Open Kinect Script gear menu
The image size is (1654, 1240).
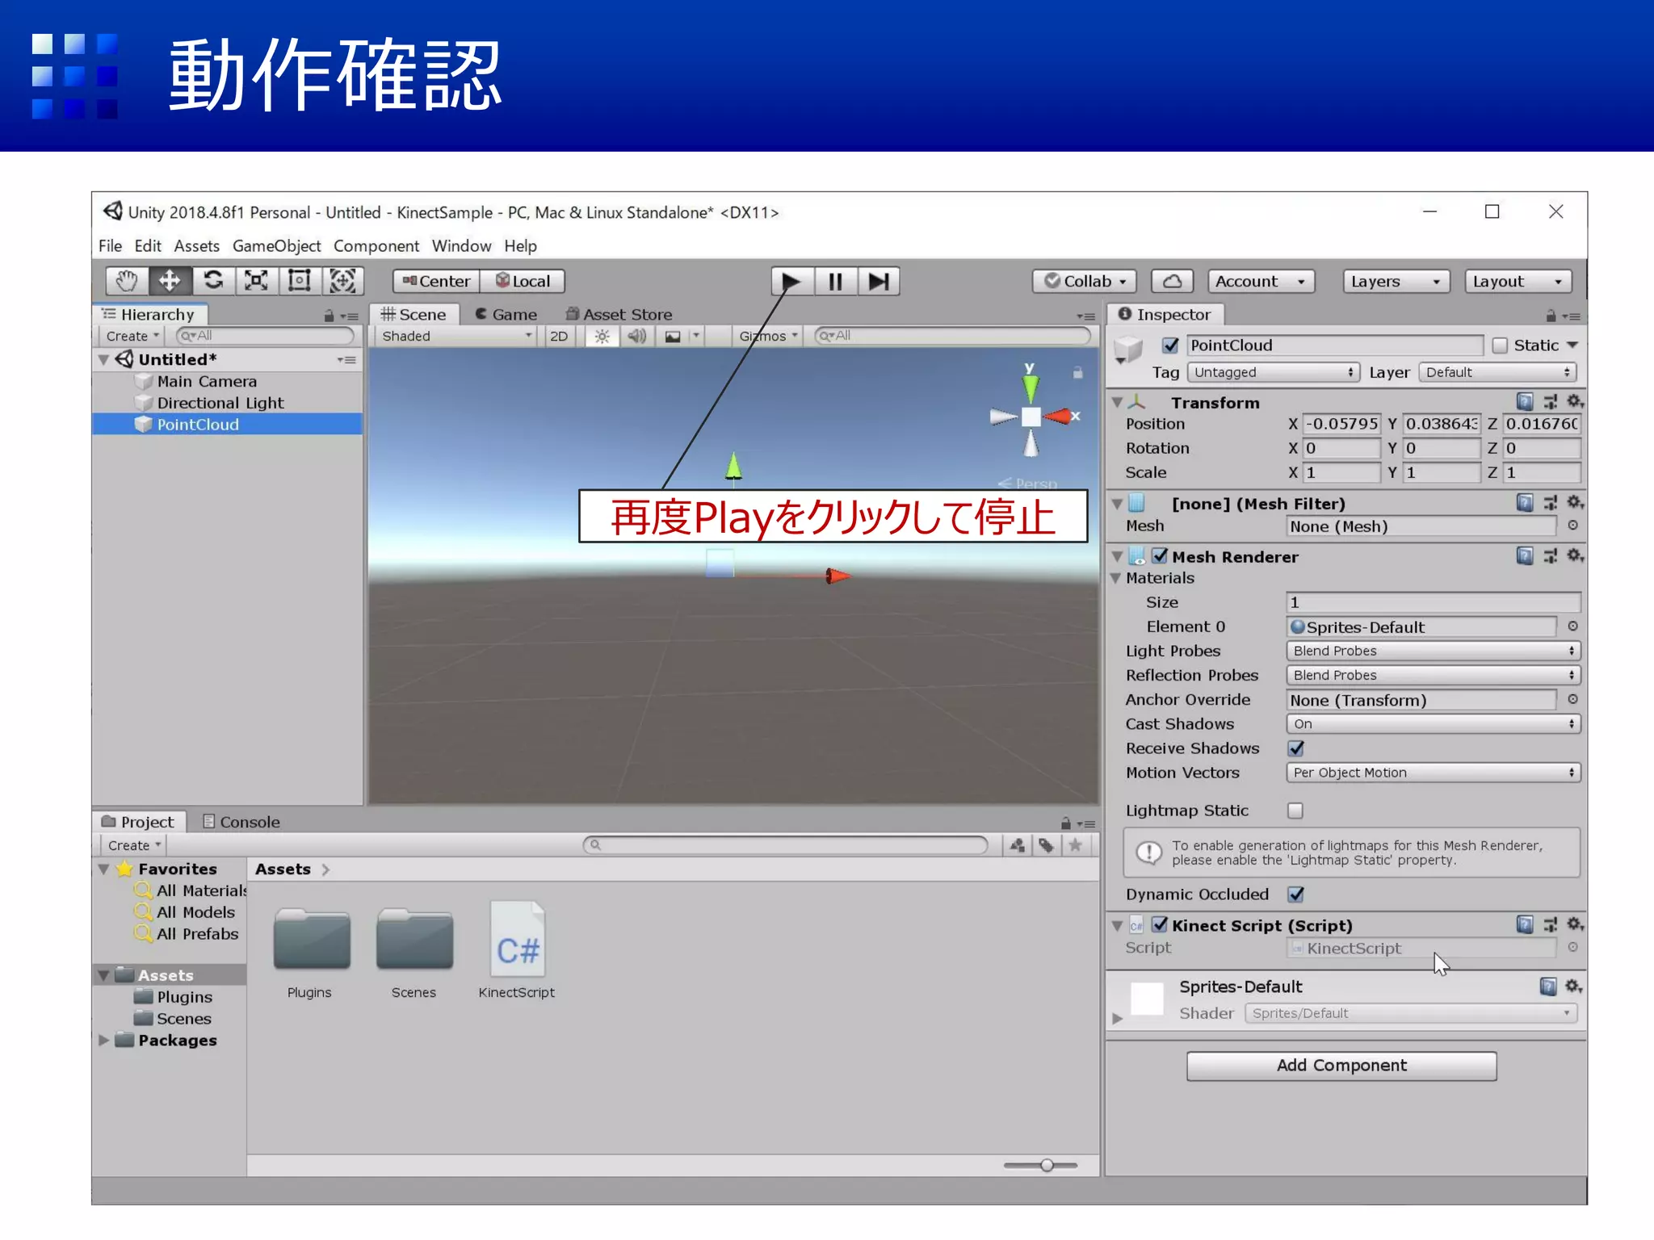click(1575, 924)
